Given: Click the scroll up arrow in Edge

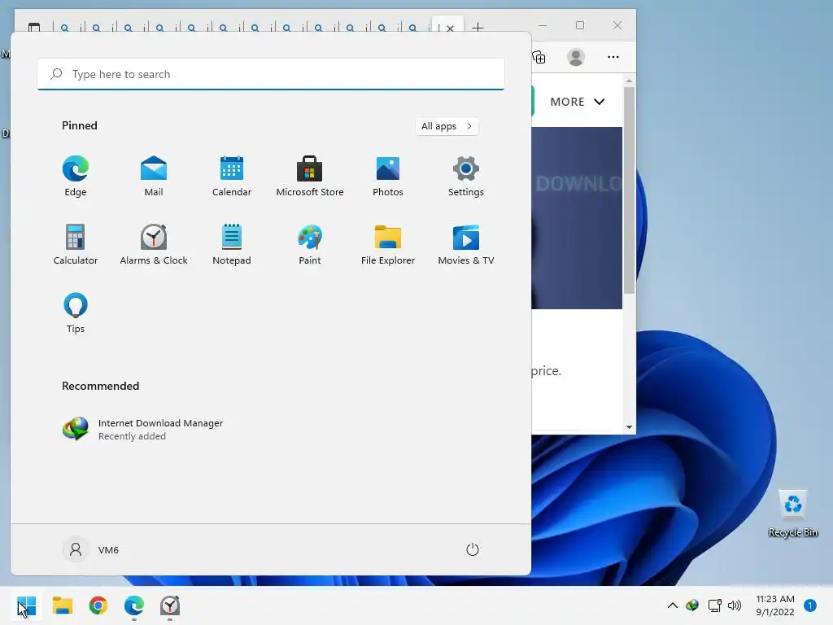Looking at the screenshot, I should 629,81.
